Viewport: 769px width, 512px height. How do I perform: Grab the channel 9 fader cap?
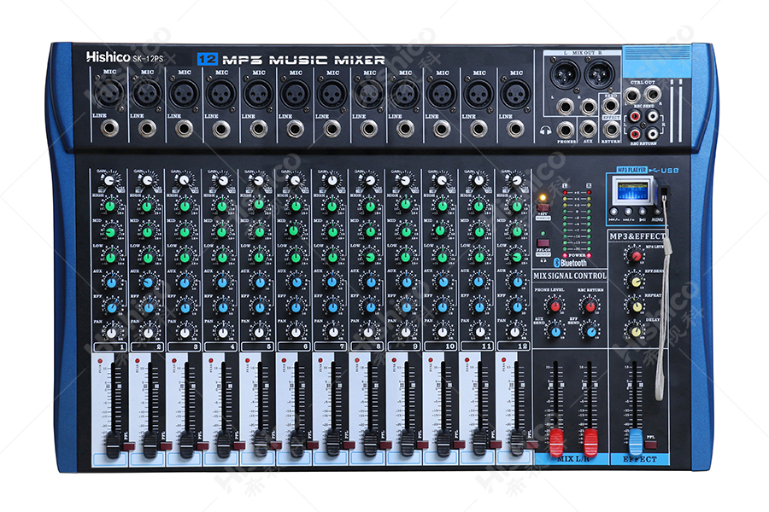click(407, 444)
